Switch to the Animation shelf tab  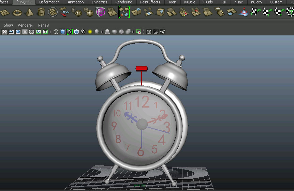(x=75, y=2)
